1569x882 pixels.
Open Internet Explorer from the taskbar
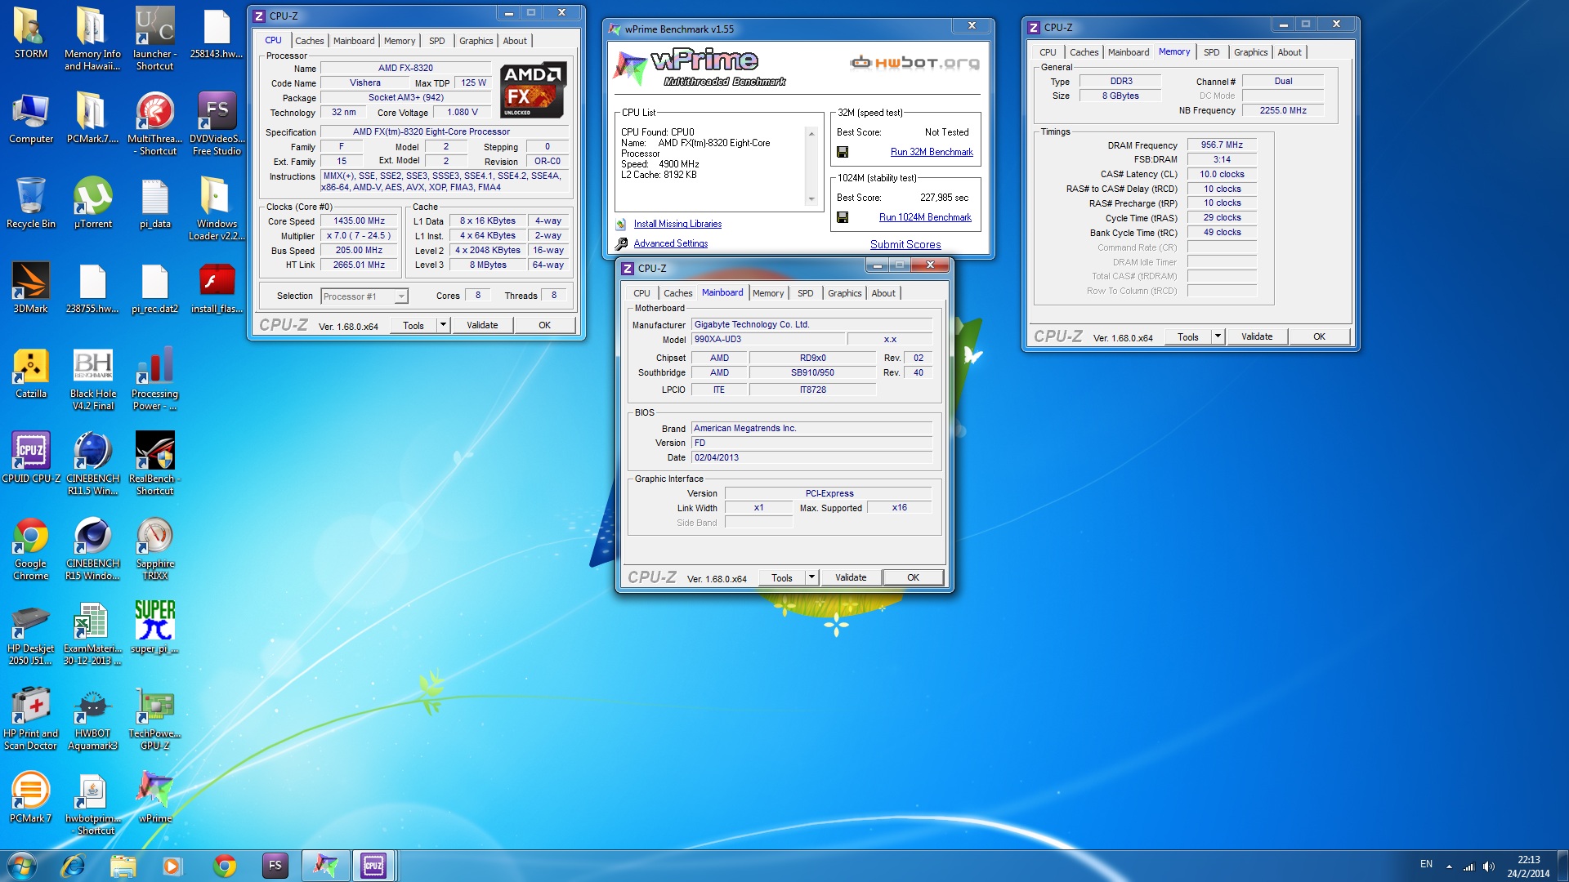[x=73, y=866]
